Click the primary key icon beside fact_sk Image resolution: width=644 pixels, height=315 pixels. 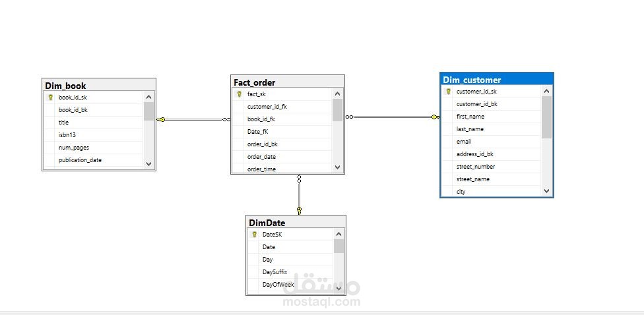point(240,94)
